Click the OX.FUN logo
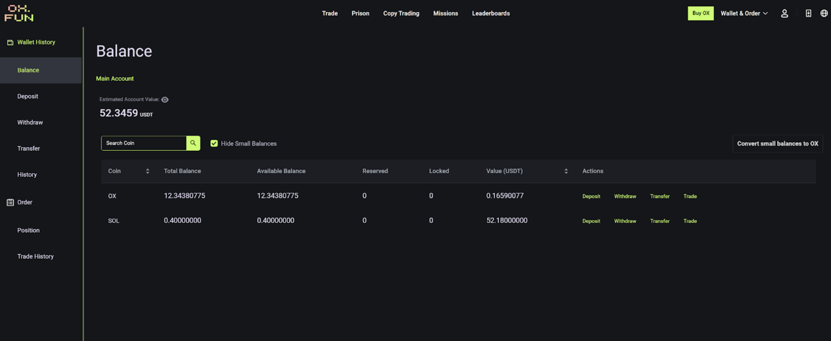This screenshot has width=831, height=341. coord(19,13)
